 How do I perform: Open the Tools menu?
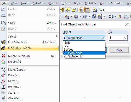(66, 3)
